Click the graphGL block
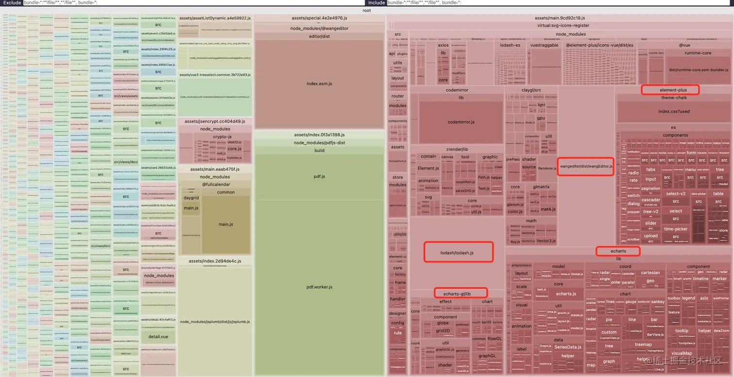734x377 pixels. 487,356
